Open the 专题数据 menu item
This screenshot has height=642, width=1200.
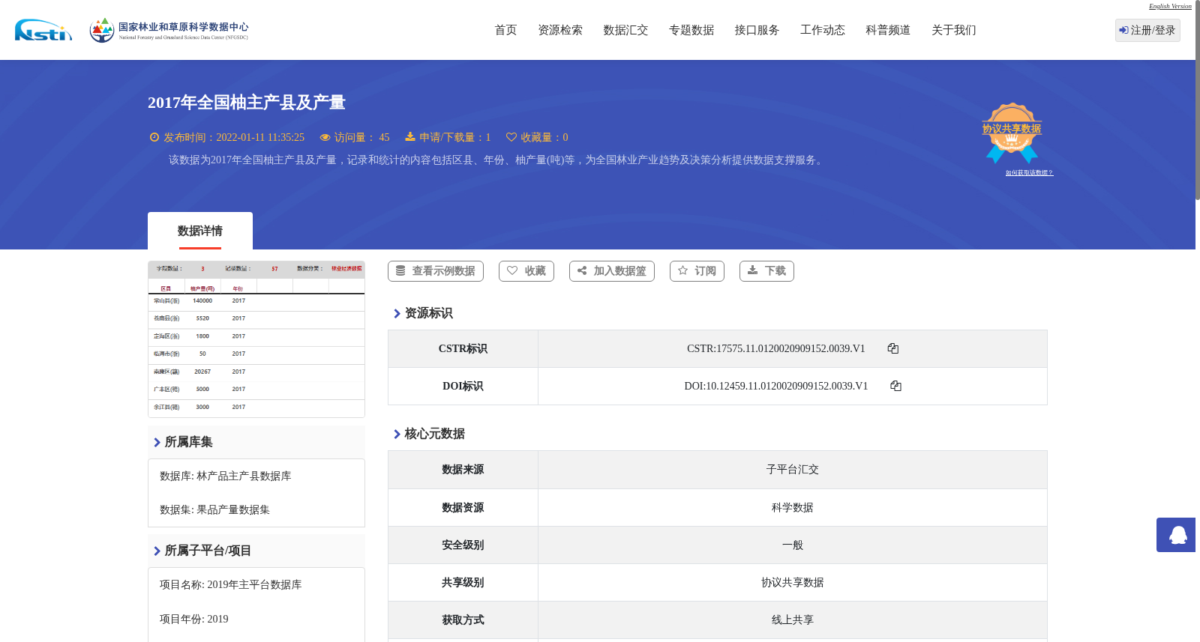click(x=691, y=30)
